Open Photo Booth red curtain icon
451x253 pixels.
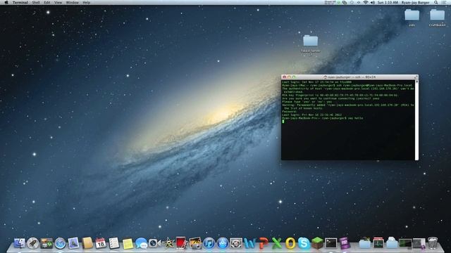tap(182, 243)
